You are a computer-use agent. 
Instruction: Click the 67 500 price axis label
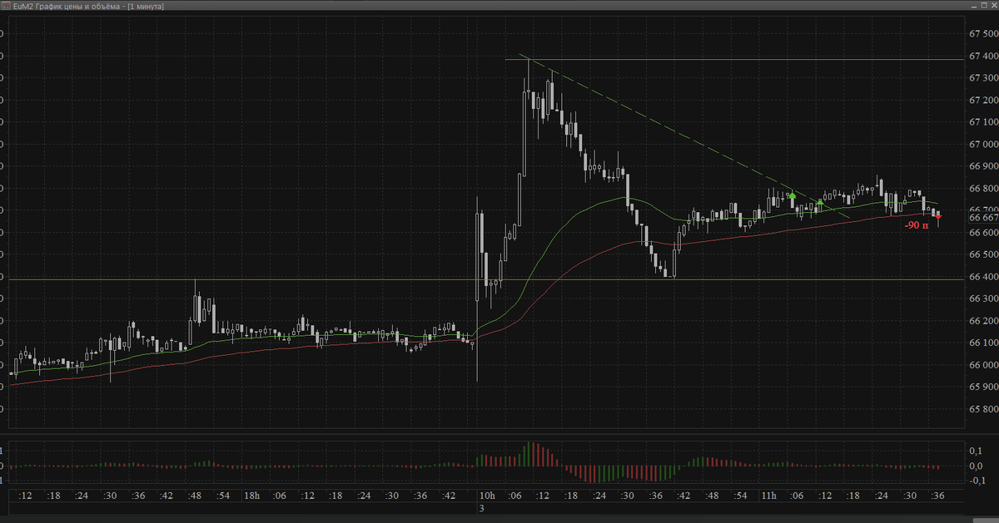[x=984, y=34]
